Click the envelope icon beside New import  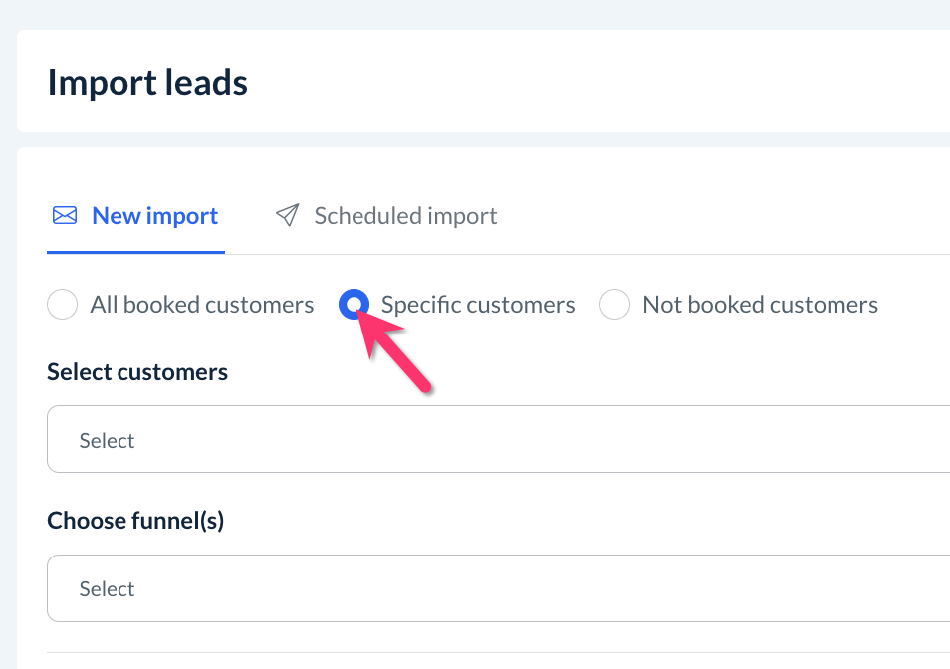point(65,216)
